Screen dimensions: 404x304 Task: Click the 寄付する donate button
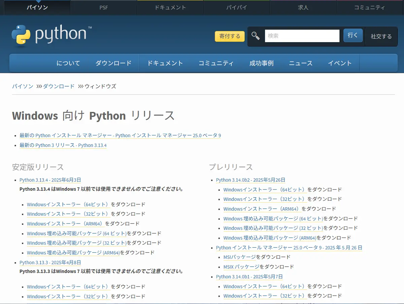[x=230, y=36]
